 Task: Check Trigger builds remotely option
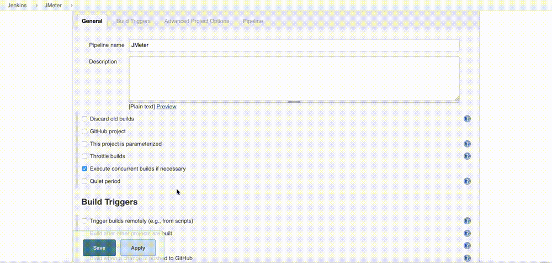84,221
